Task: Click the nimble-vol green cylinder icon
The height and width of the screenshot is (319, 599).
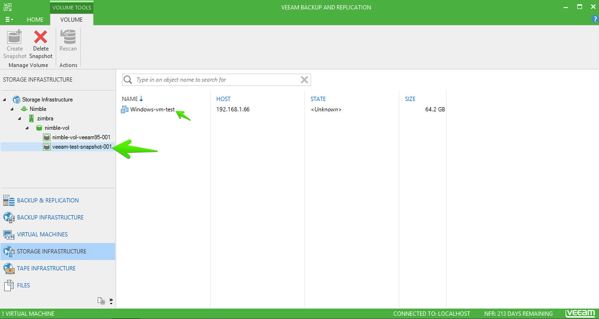Action: [x=39, y=128]
